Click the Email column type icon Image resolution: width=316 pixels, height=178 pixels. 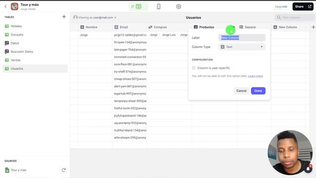pos(117,27)
